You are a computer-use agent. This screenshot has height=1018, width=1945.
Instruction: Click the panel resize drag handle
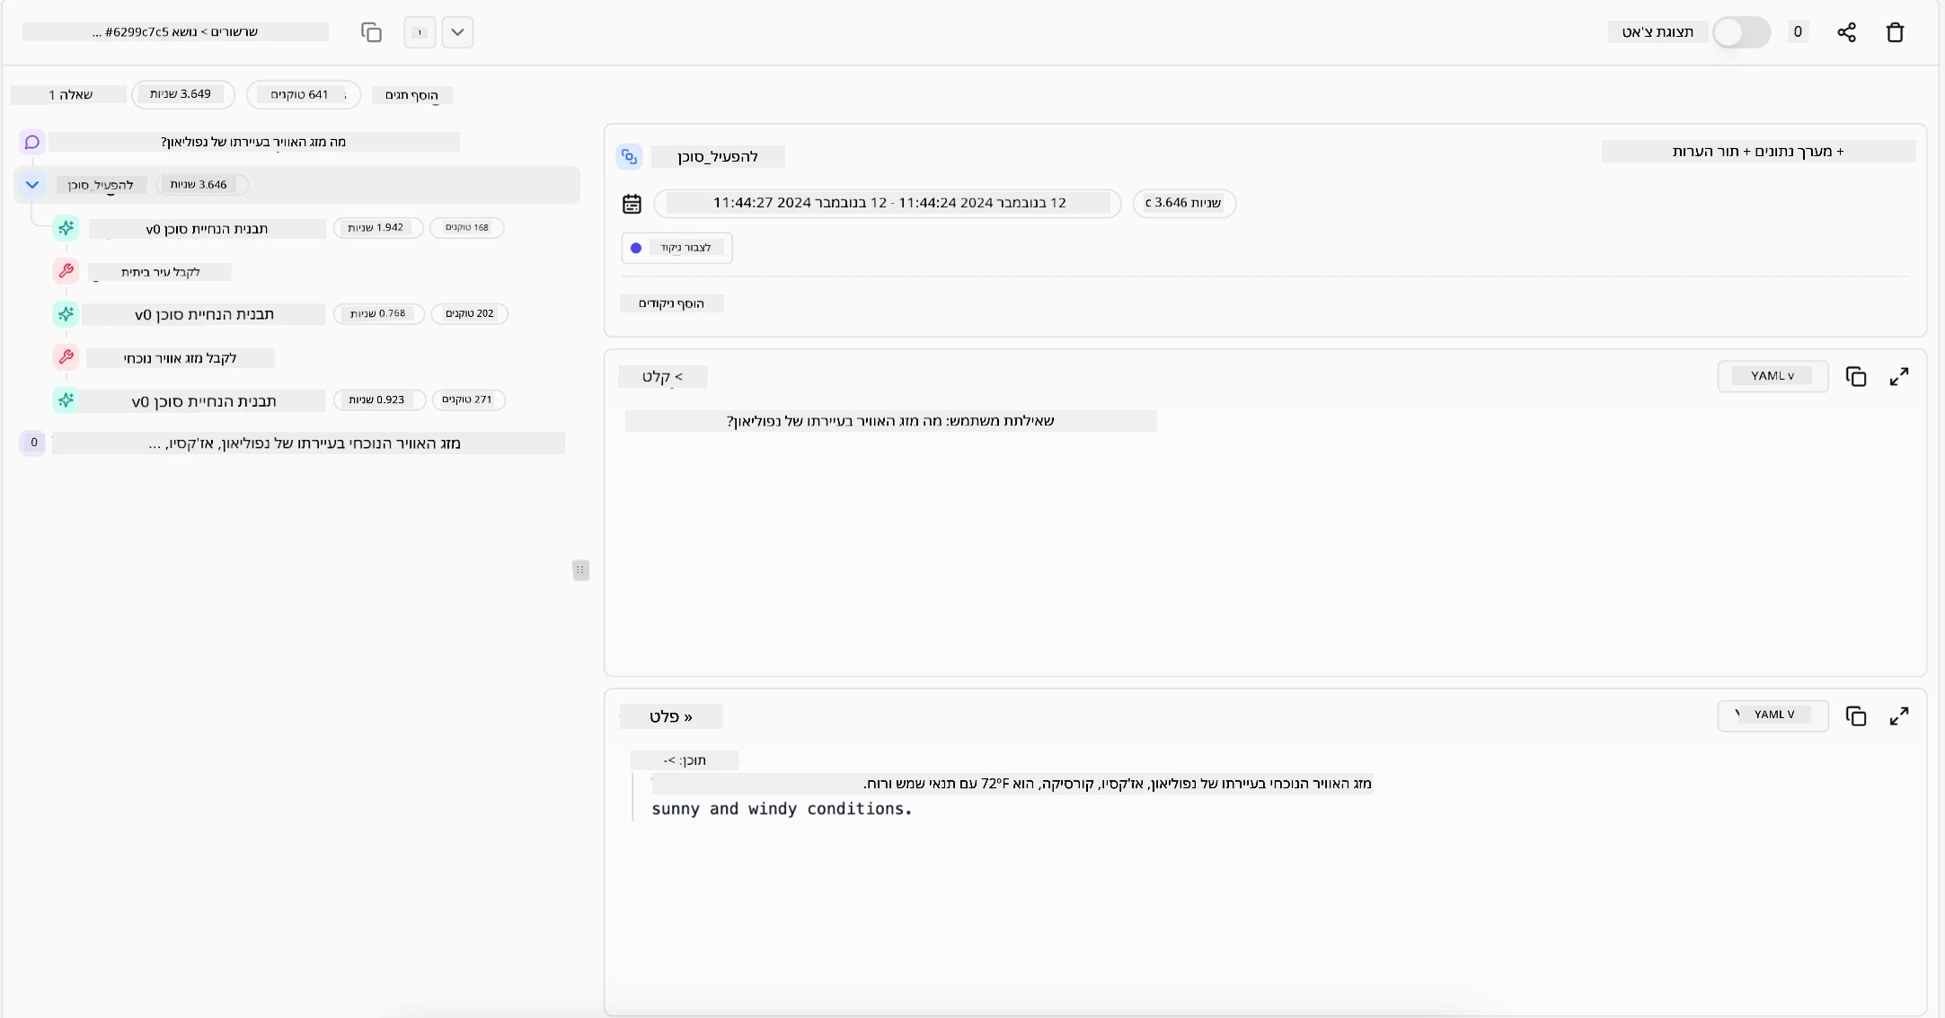580,570
